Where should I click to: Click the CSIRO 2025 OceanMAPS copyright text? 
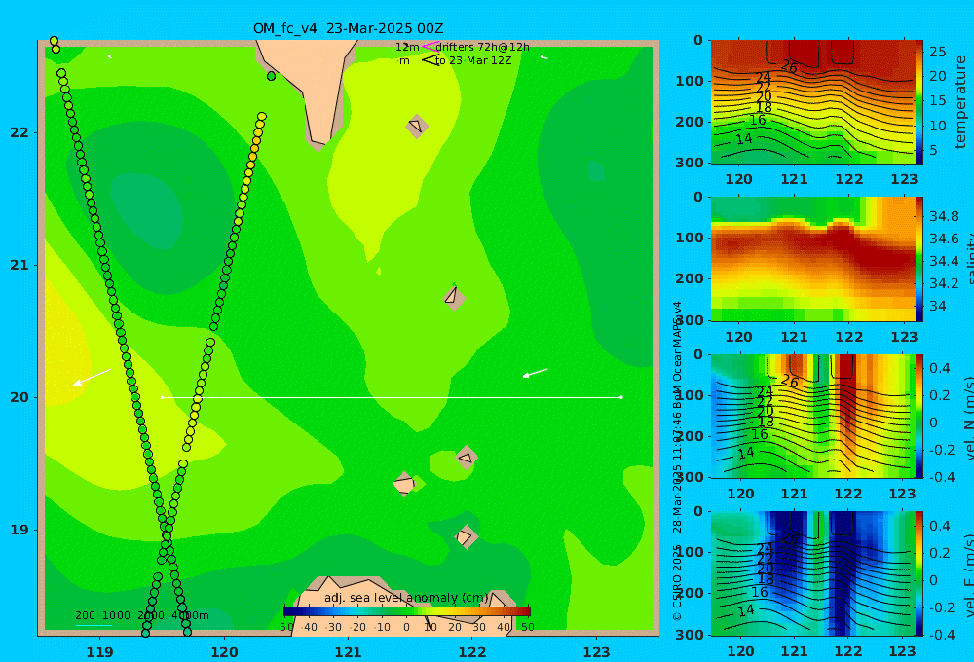677,461
